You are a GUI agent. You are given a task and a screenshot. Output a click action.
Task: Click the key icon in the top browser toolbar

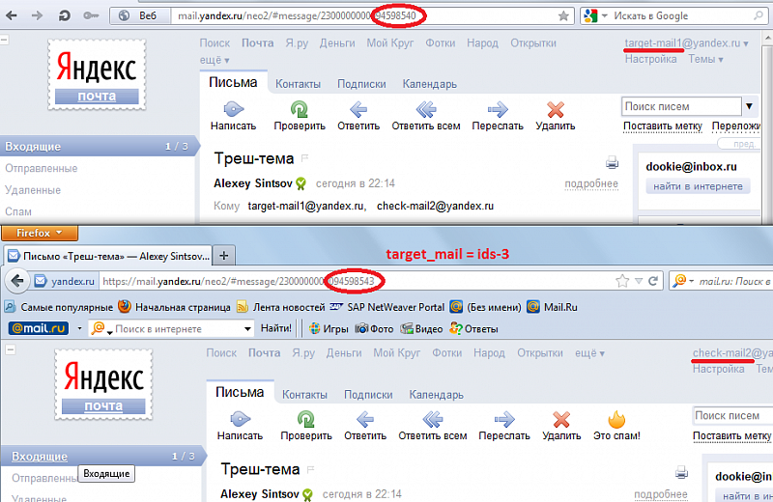point(91,15)
